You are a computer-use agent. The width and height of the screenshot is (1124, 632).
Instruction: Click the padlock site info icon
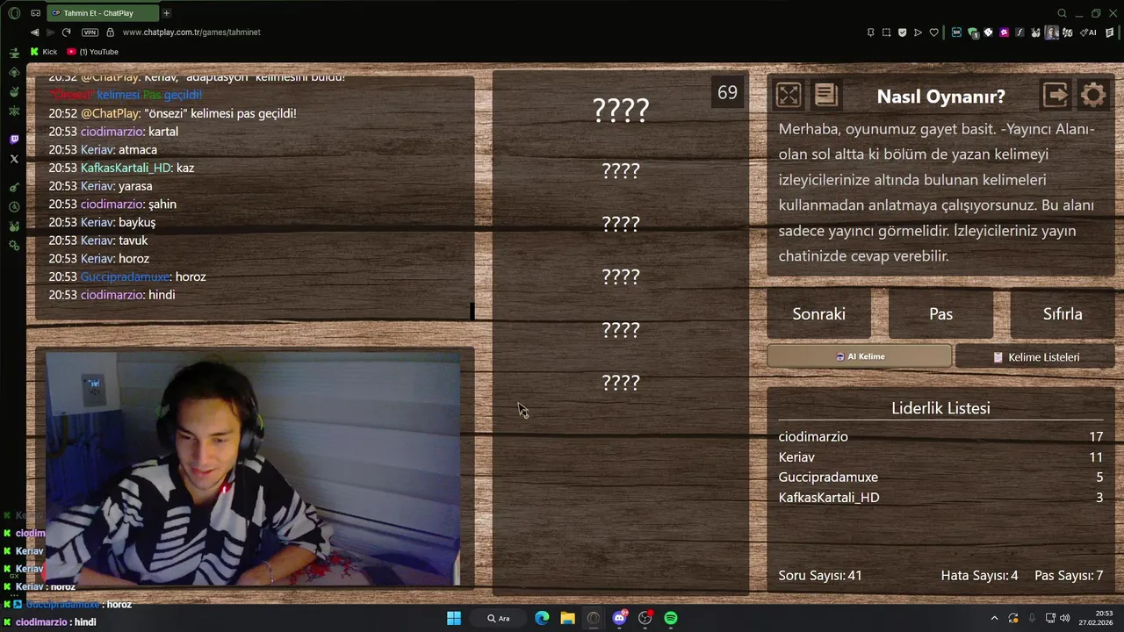coord(110,32)
